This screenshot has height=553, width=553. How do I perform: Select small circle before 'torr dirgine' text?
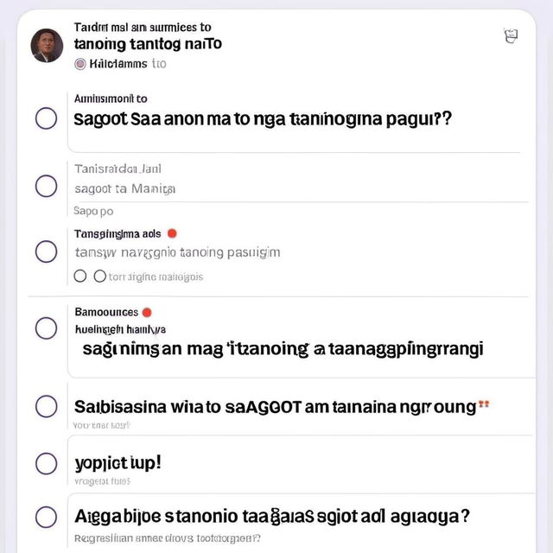pos(100,276)
